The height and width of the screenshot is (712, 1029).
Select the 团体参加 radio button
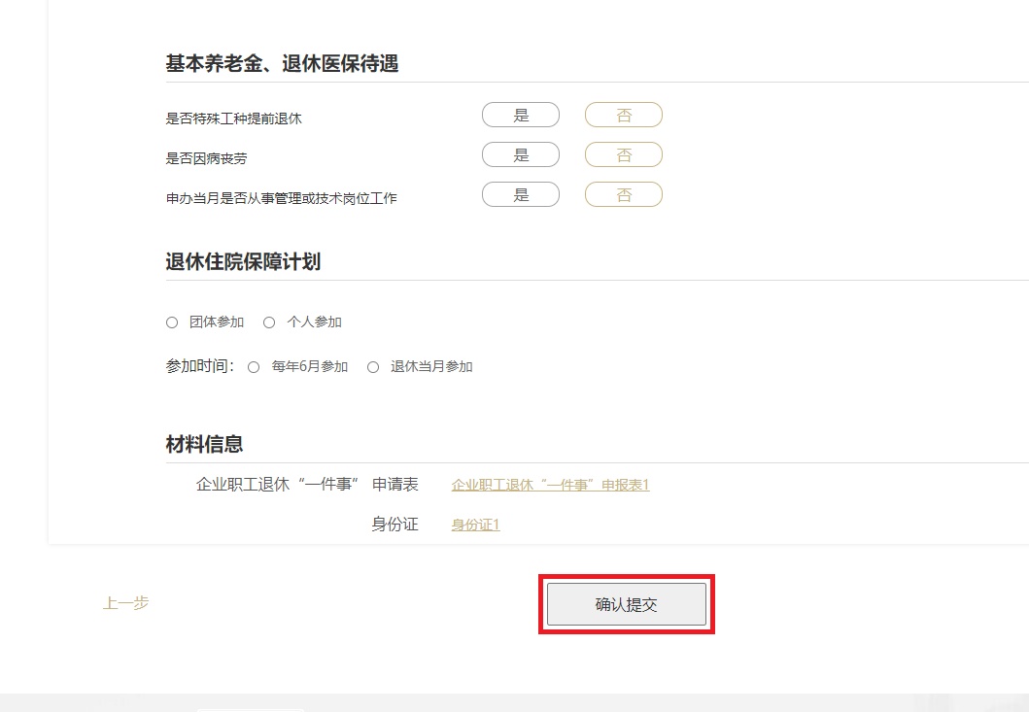point(172,322)
